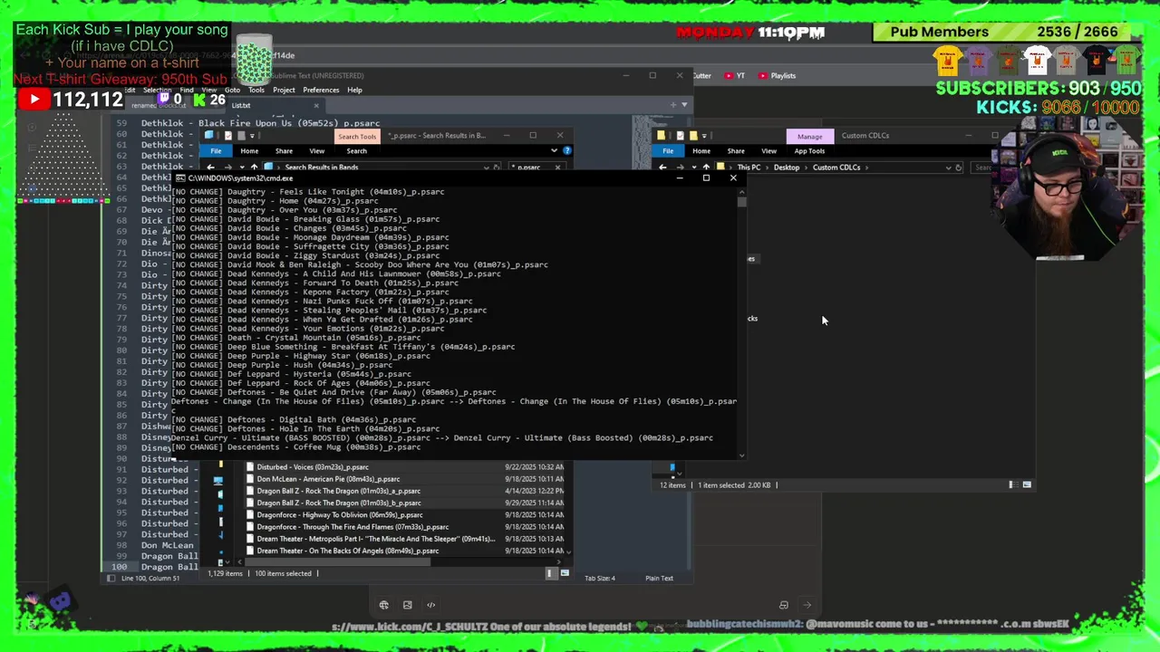Switch to details view in search Explorer status bar
The width and height of the screenshot is (1160, 652).
[553, 573]
